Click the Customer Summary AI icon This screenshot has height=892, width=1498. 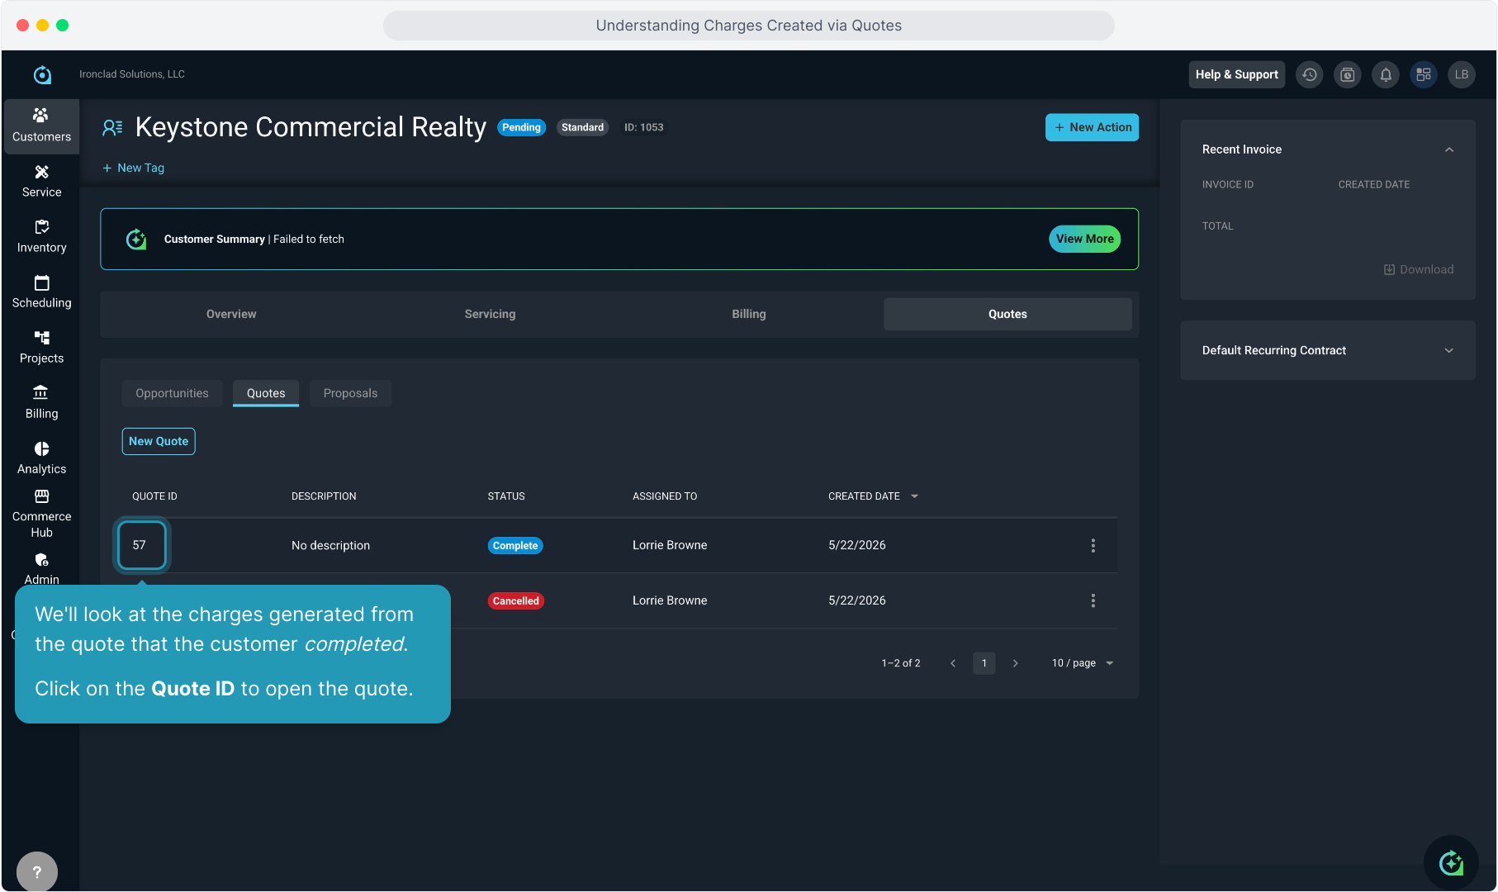point(136,240)
